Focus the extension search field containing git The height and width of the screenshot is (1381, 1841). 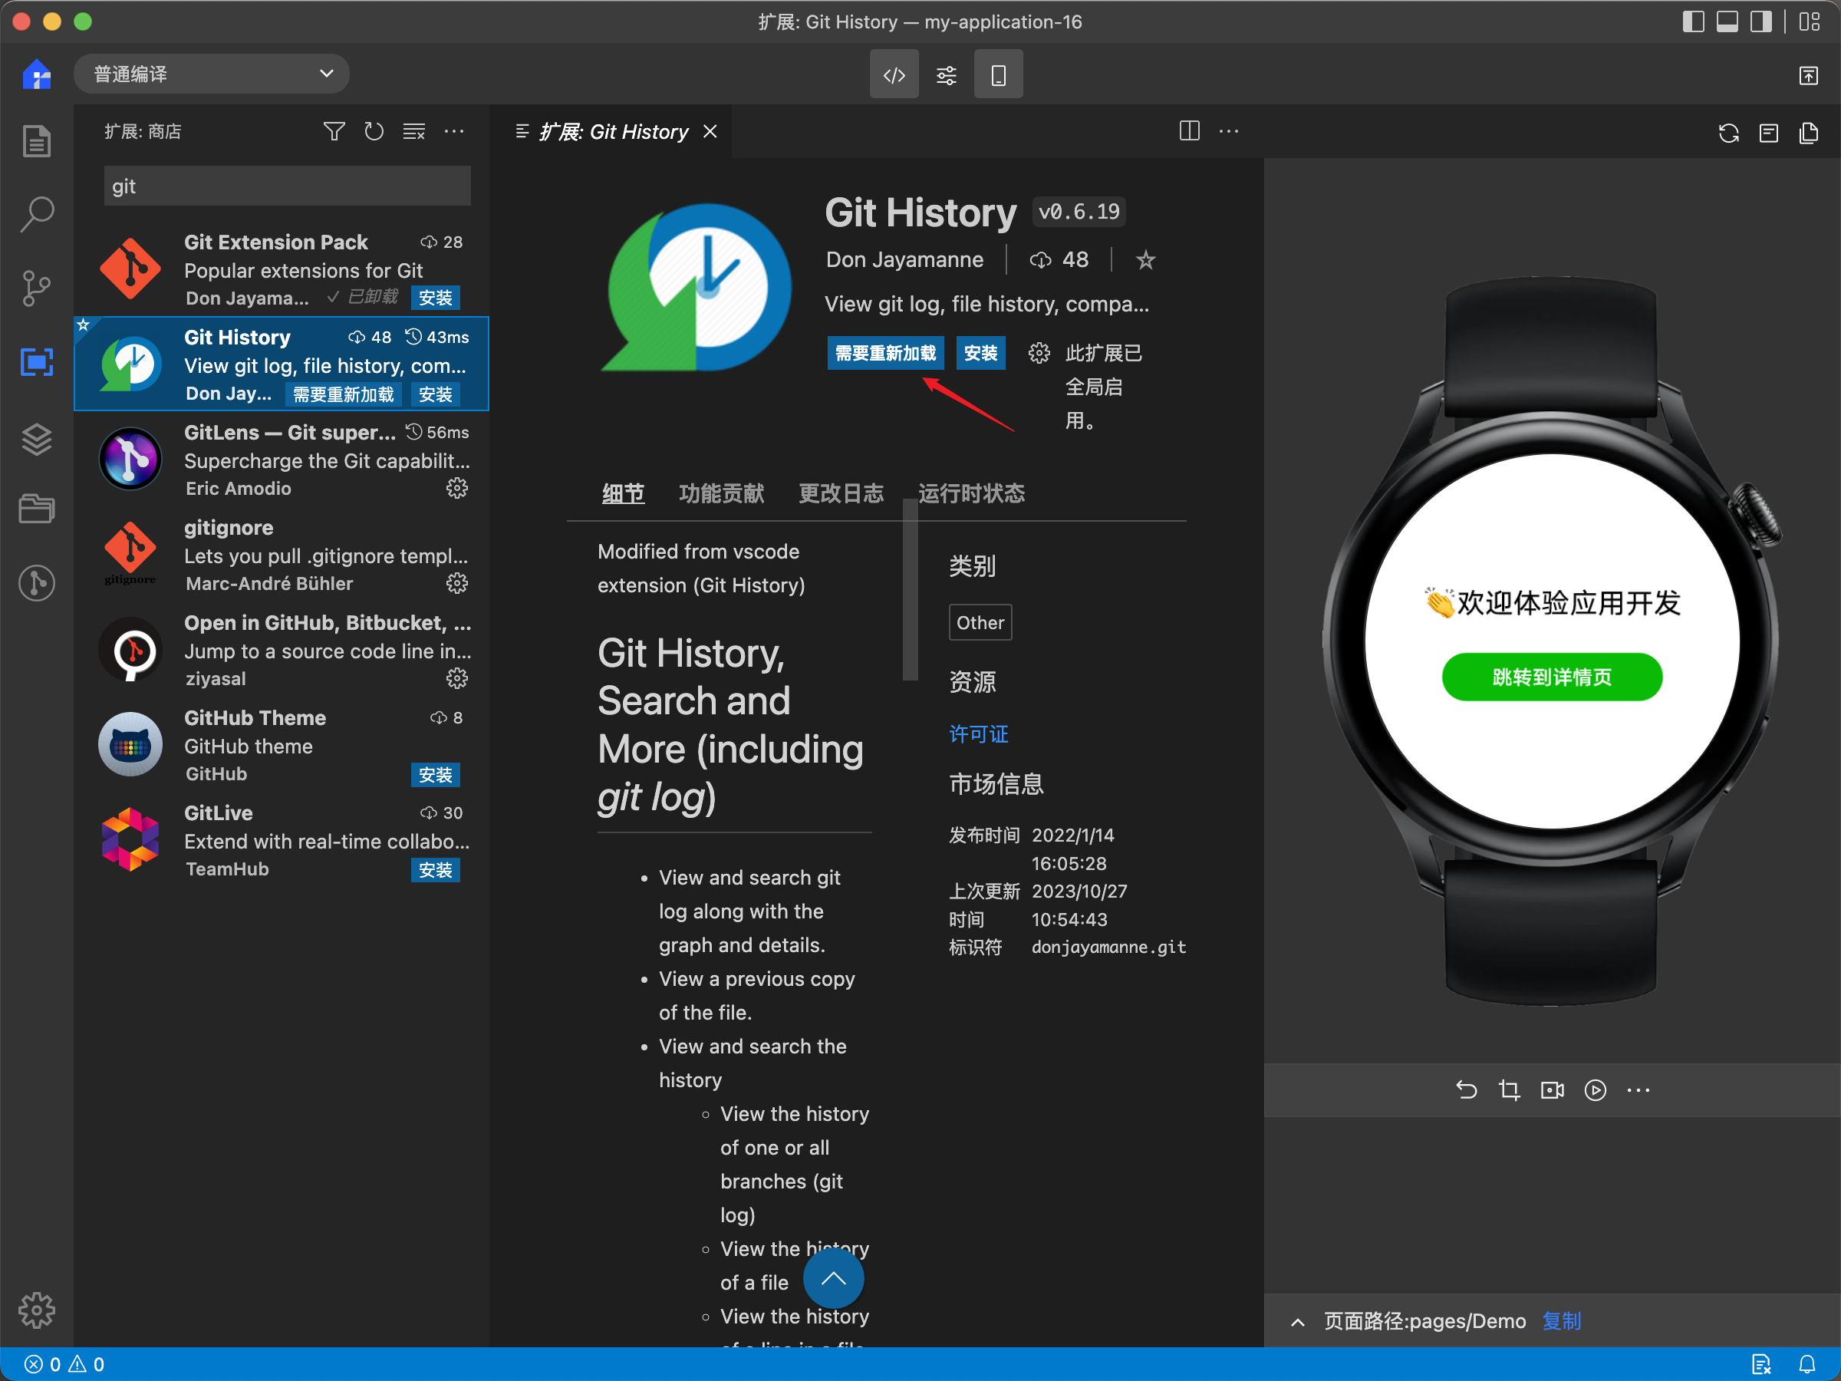(x=287, y=186)
